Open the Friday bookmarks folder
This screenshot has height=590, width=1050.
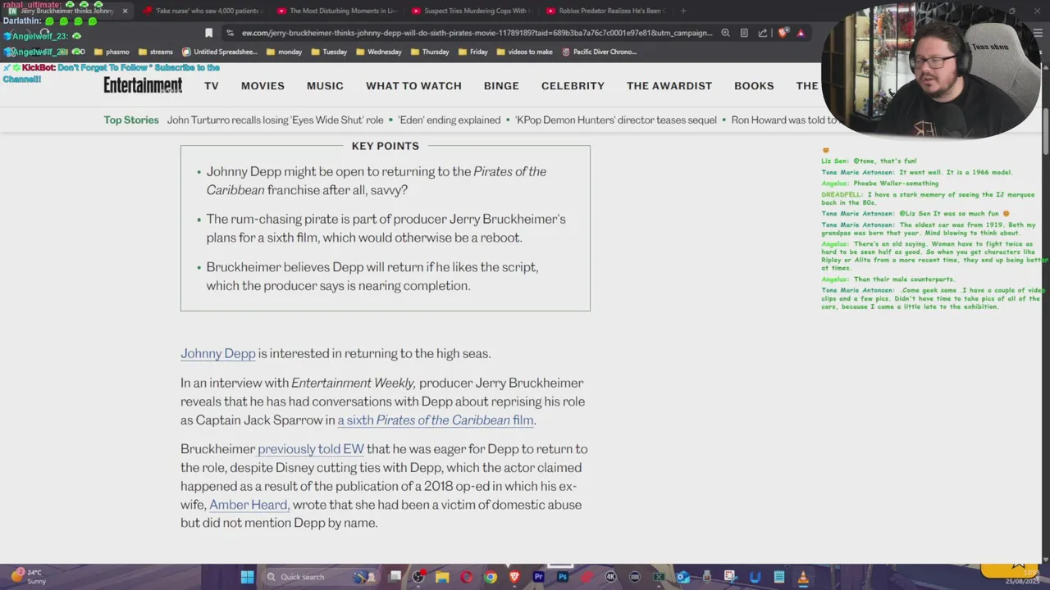point(473,52)
